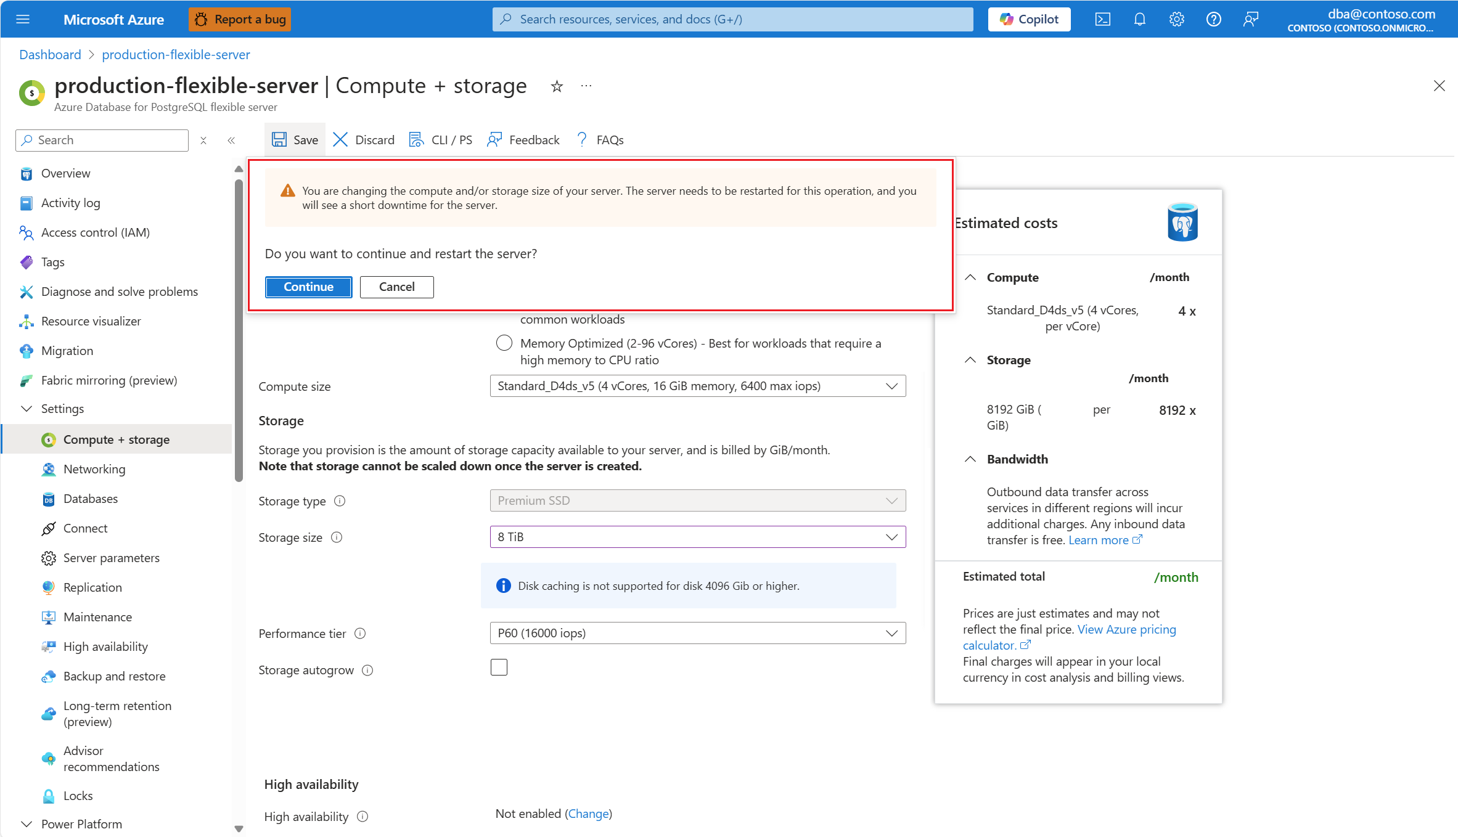Viewport: 1458px width, 837px height.
Task: Open portal settings gear icon
Action: 1176,19
